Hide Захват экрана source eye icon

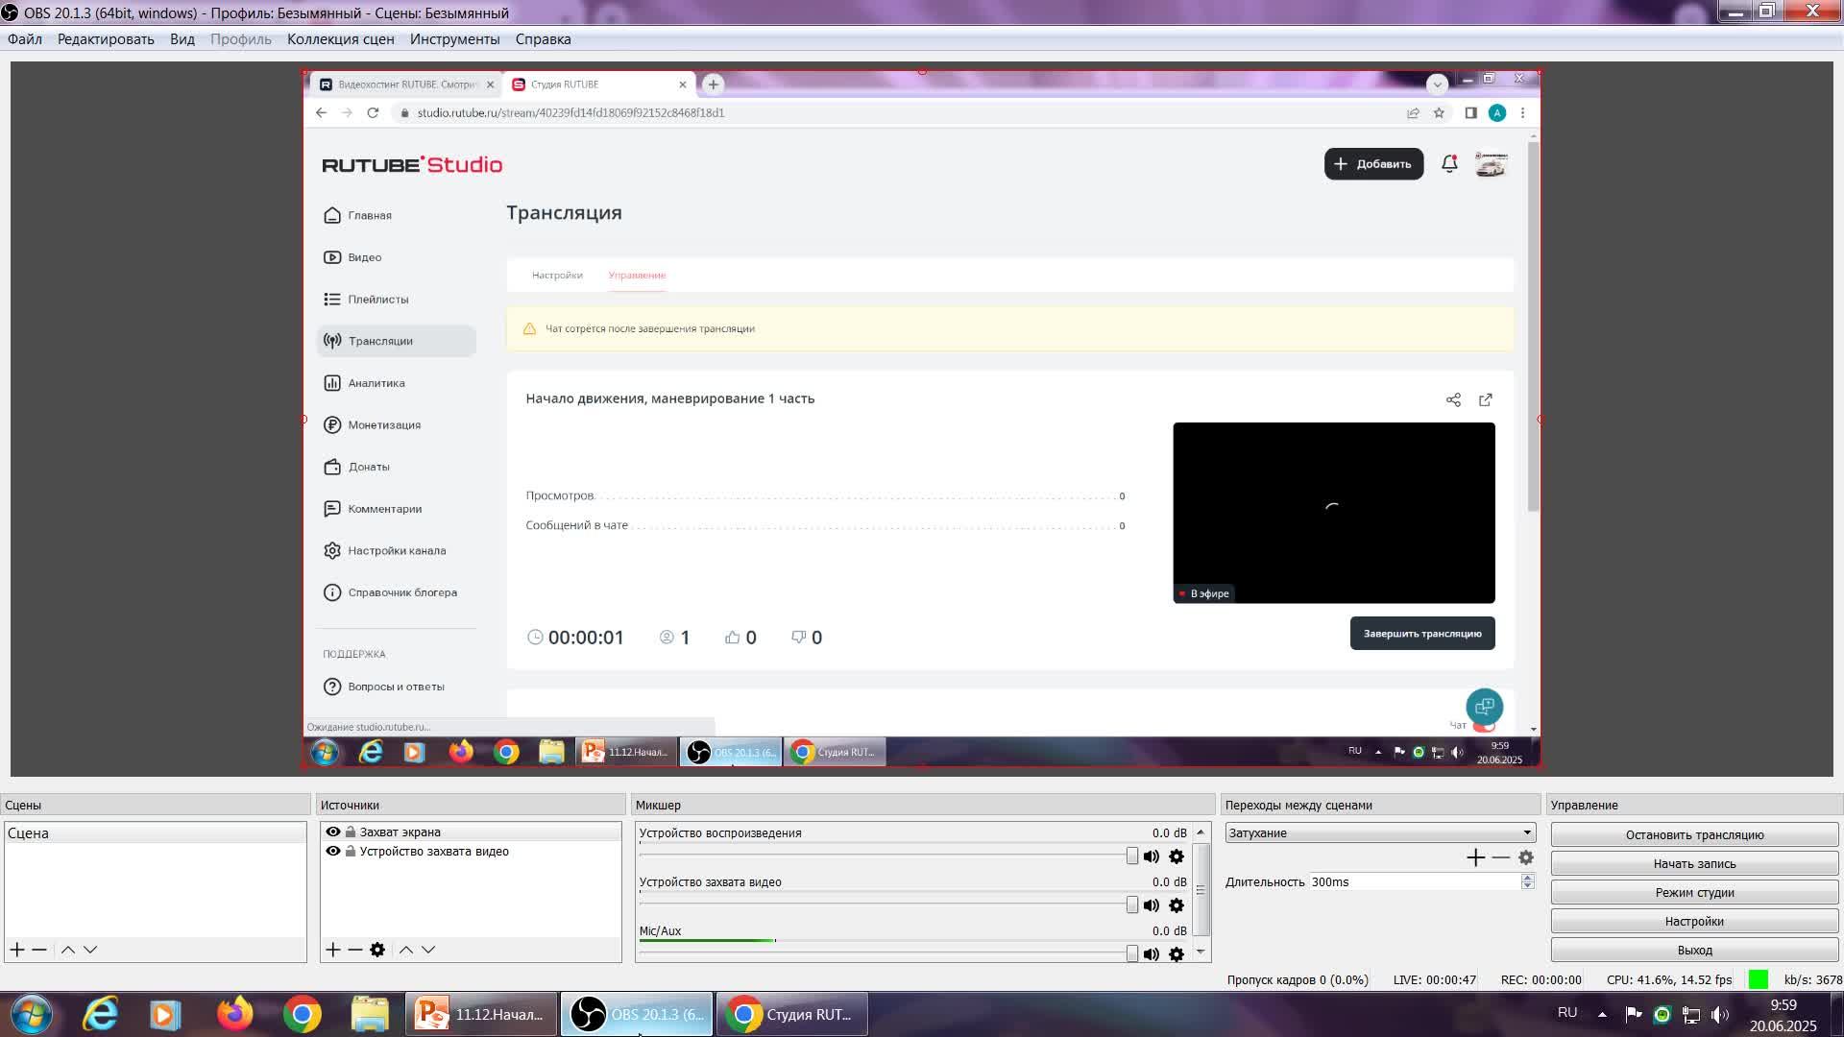point(333,832)
